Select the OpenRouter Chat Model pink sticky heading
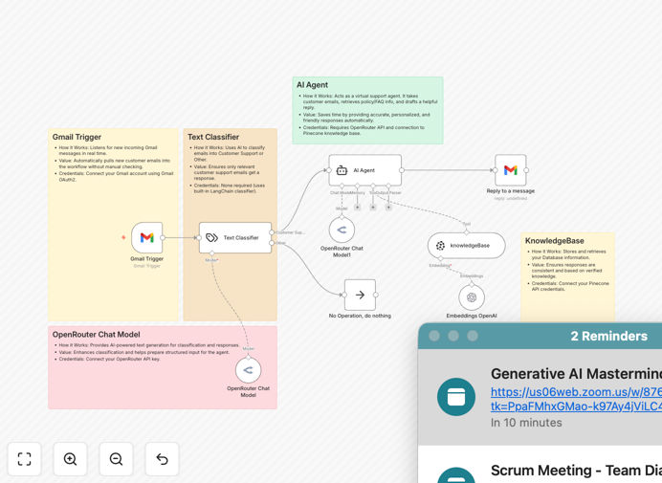This screenshot has height=483, width=662. pyautogui.click(x=97, y=335)
